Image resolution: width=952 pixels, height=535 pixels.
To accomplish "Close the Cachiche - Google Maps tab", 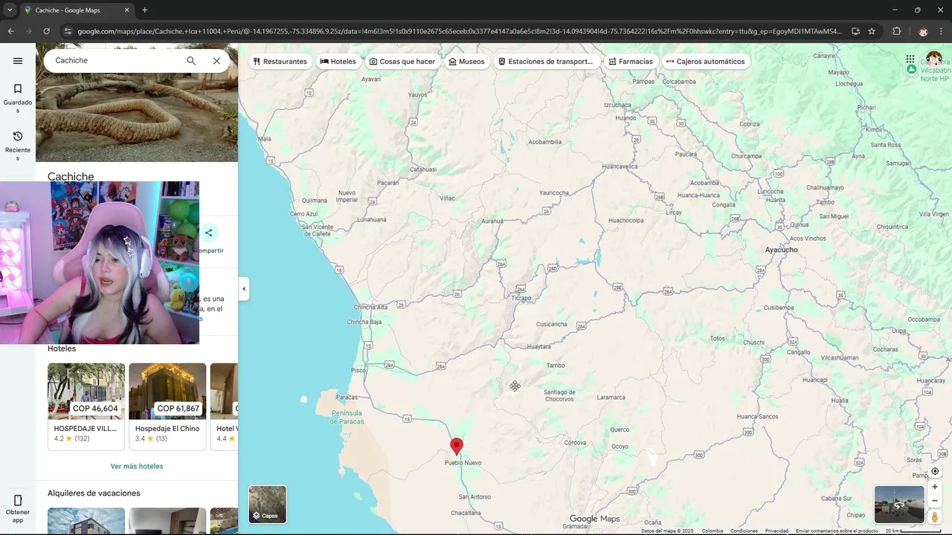I will 126,10.
